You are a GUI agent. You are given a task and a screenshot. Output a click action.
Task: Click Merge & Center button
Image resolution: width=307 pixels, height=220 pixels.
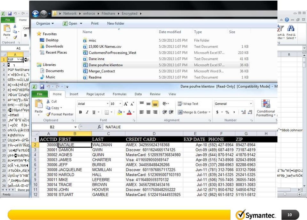192,112
